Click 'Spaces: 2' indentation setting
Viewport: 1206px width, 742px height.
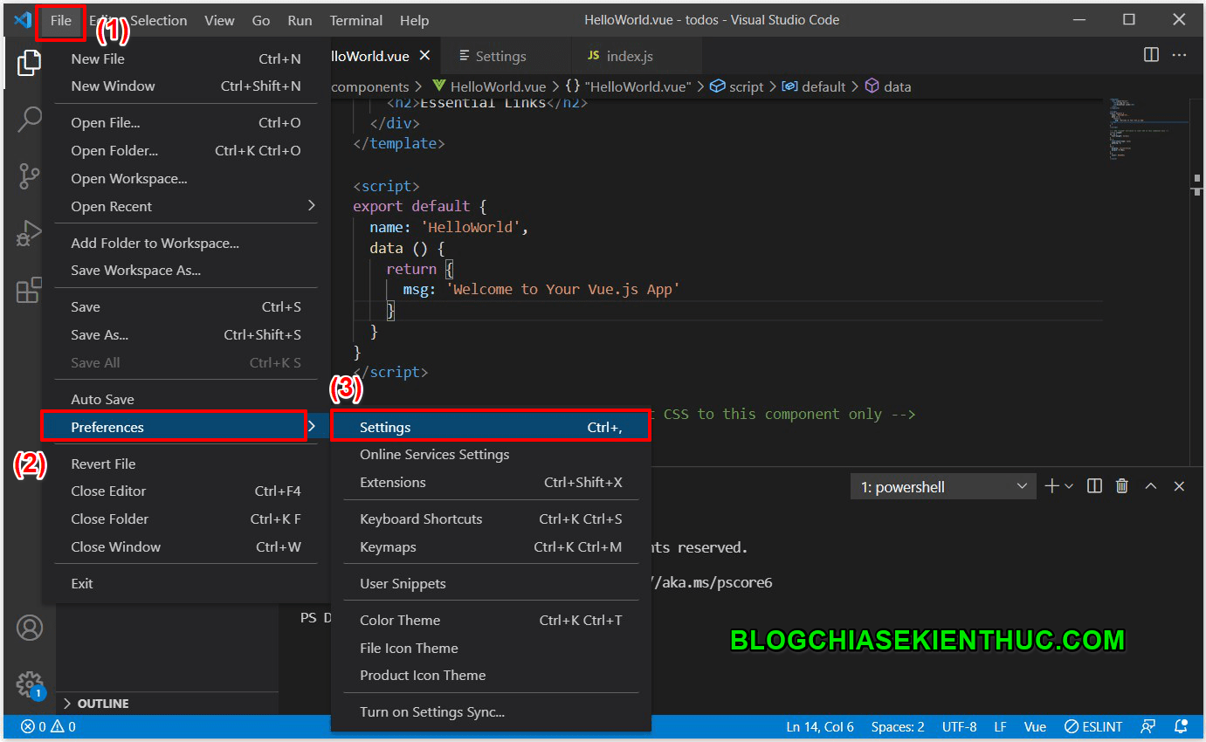click(898, 726)
